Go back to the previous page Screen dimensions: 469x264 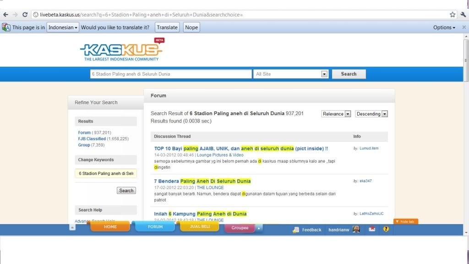pyautogui.click(x=5, y=15)
